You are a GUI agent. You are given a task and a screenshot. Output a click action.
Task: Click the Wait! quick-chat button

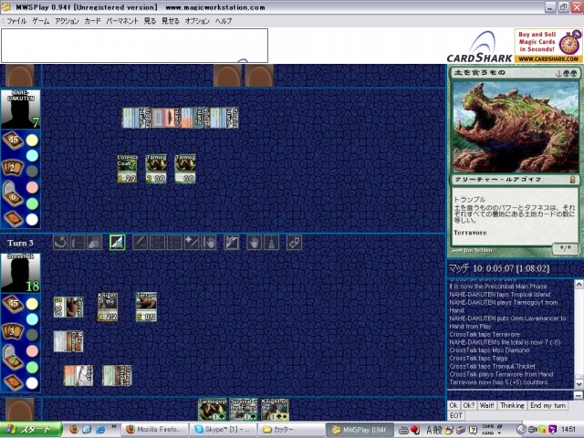pos(486,405)
